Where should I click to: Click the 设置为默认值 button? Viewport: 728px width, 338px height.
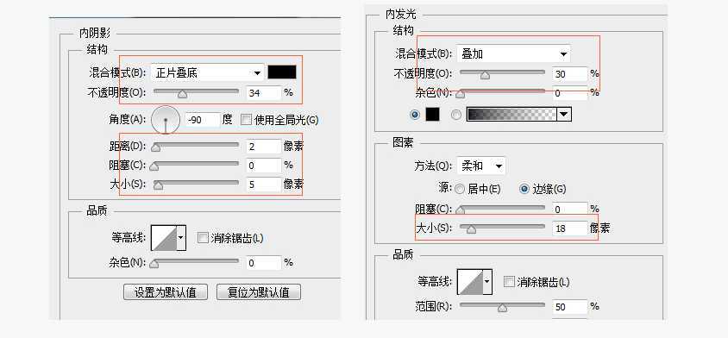pos(166,292)
